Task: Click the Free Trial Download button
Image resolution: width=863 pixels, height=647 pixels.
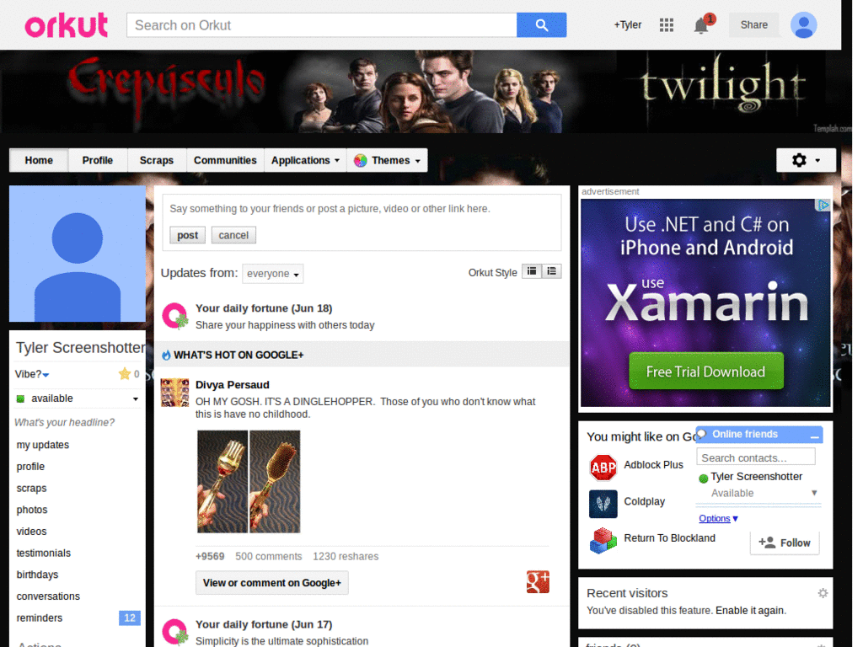Action: [705, 372]
